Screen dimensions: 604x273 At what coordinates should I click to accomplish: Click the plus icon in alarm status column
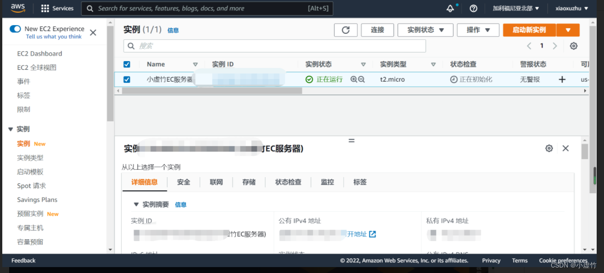562,79
